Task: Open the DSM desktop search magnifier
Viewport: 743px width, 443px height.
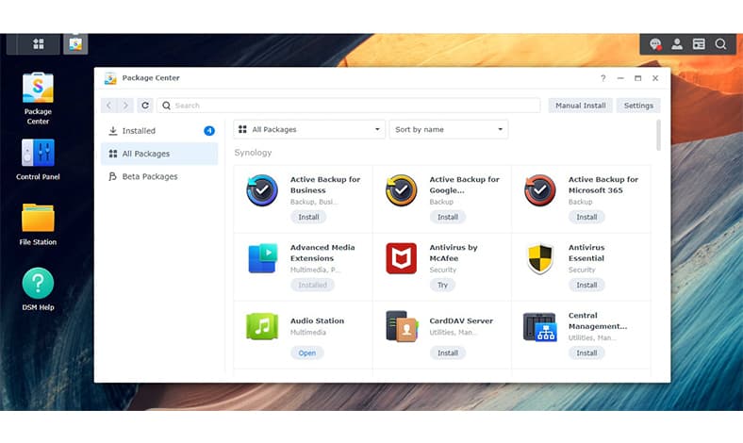Action: 720,44
